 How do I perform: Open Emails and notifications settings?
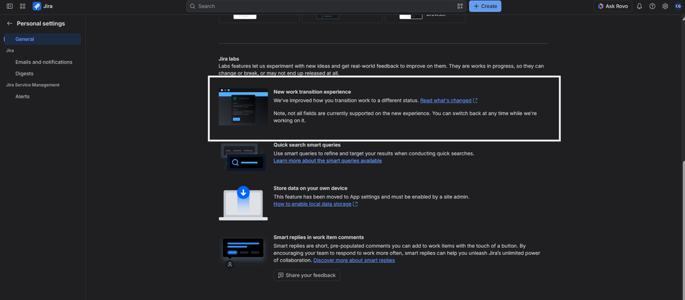[44, 62]
